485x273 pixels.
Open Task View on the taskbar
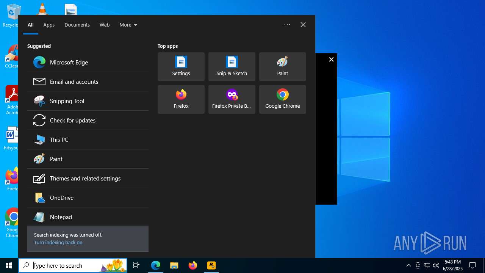136,265
